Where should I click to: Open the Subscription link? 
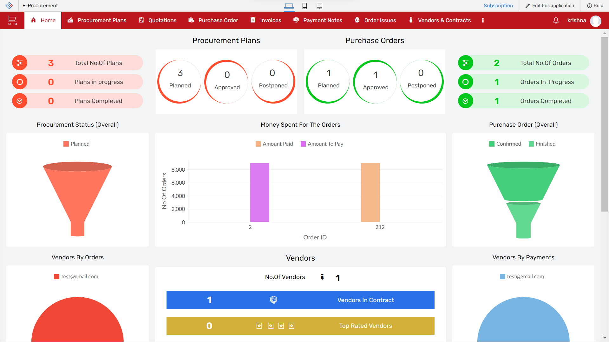click(x=498, y=5)
